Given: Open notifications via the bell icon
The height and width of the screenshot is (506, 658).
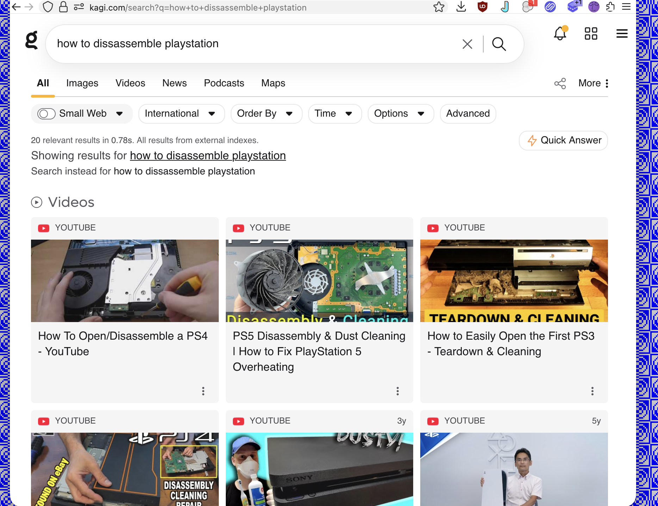Looking at the screenshot, I should tap(560, 34).
